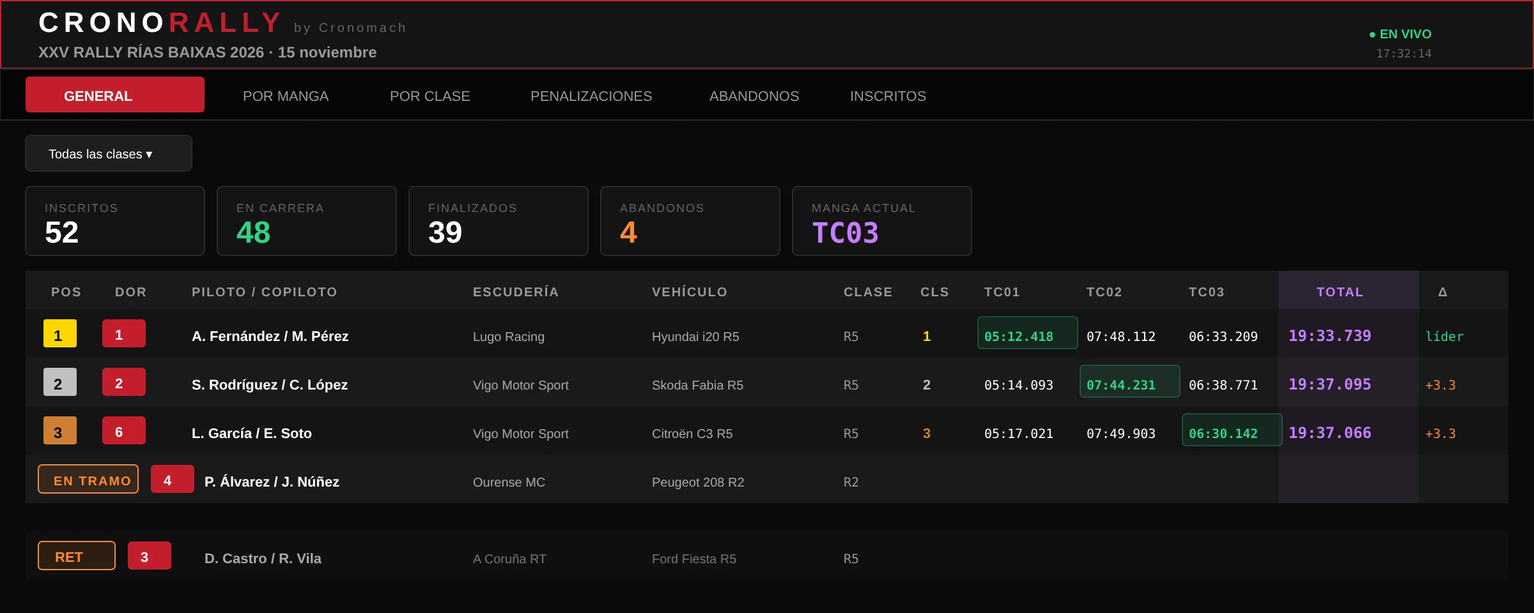Screen dimensions: 1534x613
Task: Open the POR CLASE tab
Action: 430,96
